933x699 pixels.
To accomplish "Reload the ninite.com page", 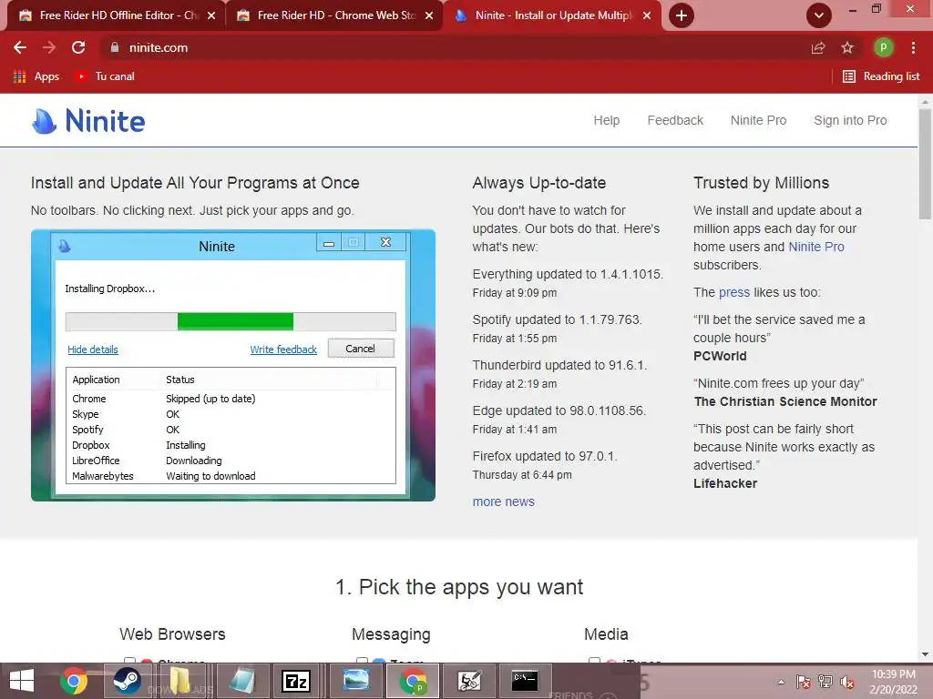I will 78,47.
